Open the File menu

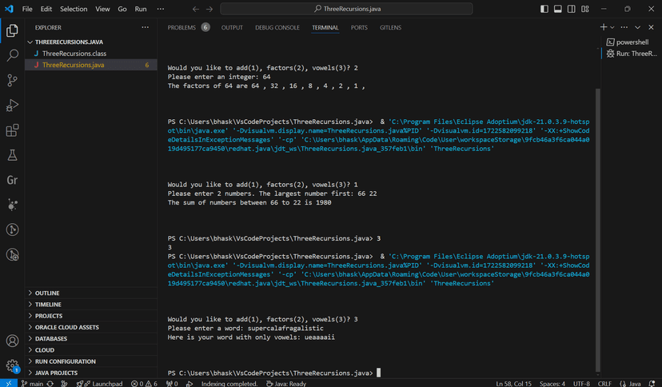(x=27, y=9)
